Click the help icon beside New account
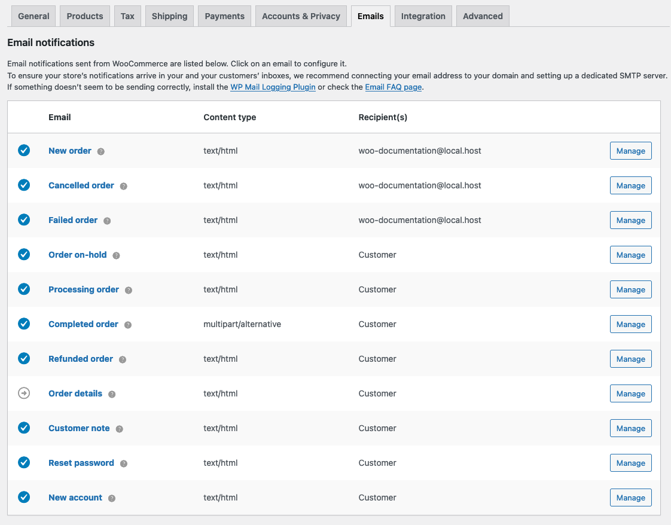Image resolution: width=671 pixels, height=525 pixels. tap(112, 497)
